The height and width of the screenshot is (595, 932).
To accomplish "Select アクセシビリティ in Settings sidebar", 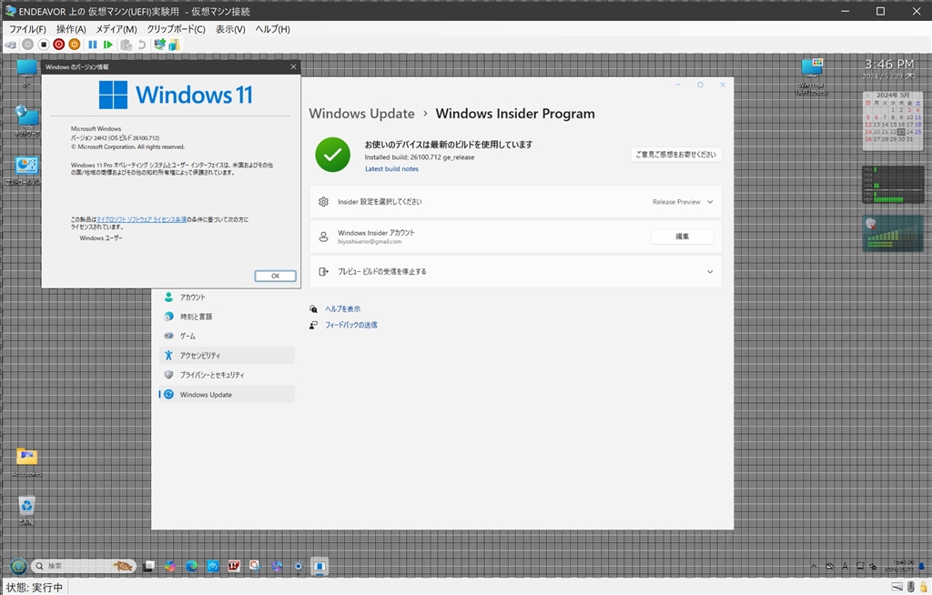I will click(227, 356).
